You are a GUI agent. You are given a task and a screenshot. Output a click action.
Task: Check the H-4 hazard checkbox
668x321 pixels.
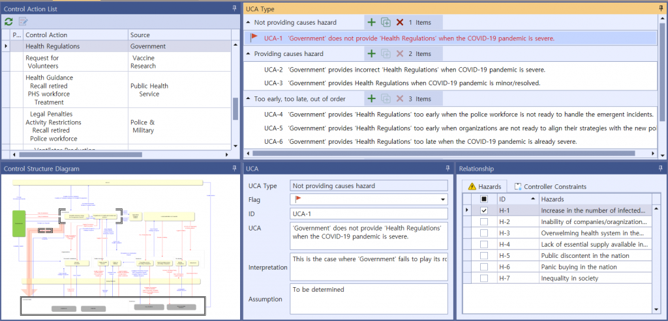point(483,244)
